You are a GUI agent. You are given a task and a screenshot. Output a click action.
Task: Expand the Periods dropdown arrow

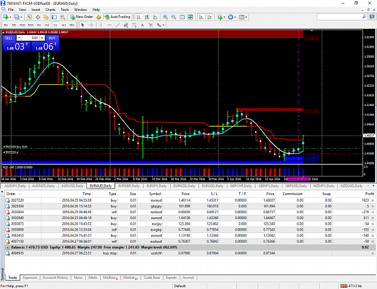coord(235,17)
